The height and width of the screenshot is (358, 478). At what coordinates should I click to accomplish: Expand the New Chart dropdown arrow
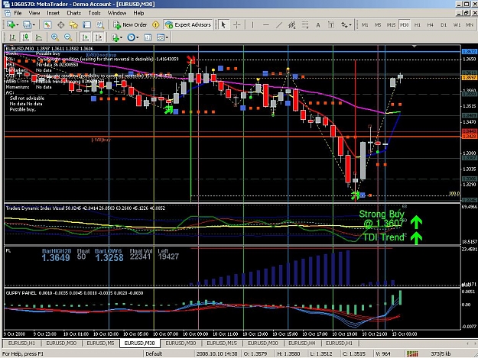17,25
